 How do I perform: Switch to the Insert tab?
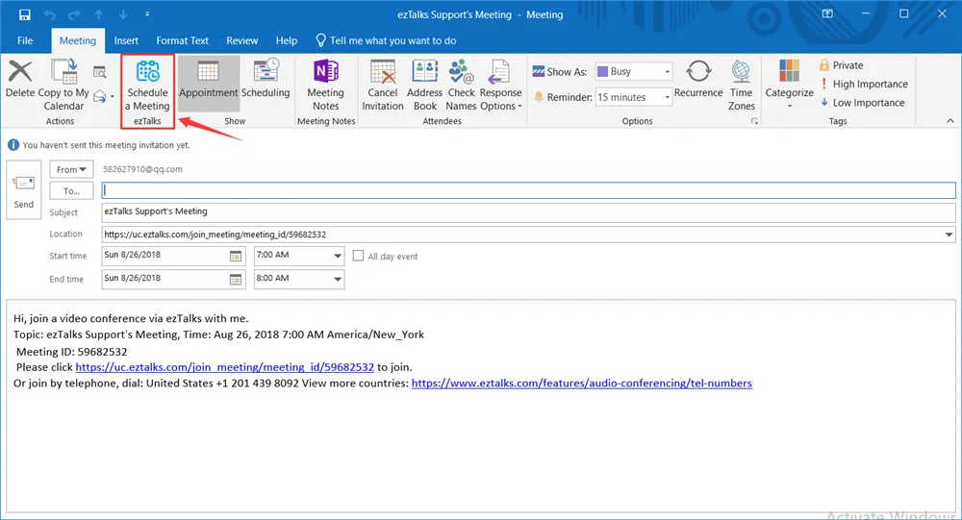(126, 40)
